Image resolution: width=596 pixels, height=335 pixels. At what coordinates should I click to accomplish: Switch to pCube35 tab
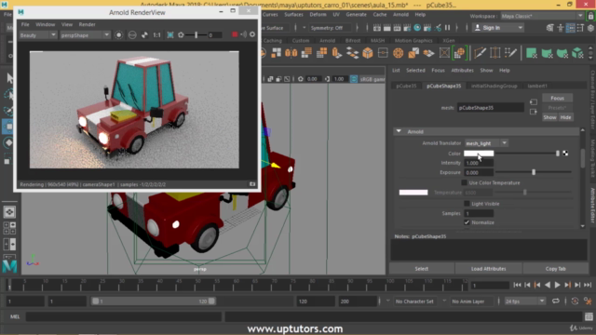(406, 86)
